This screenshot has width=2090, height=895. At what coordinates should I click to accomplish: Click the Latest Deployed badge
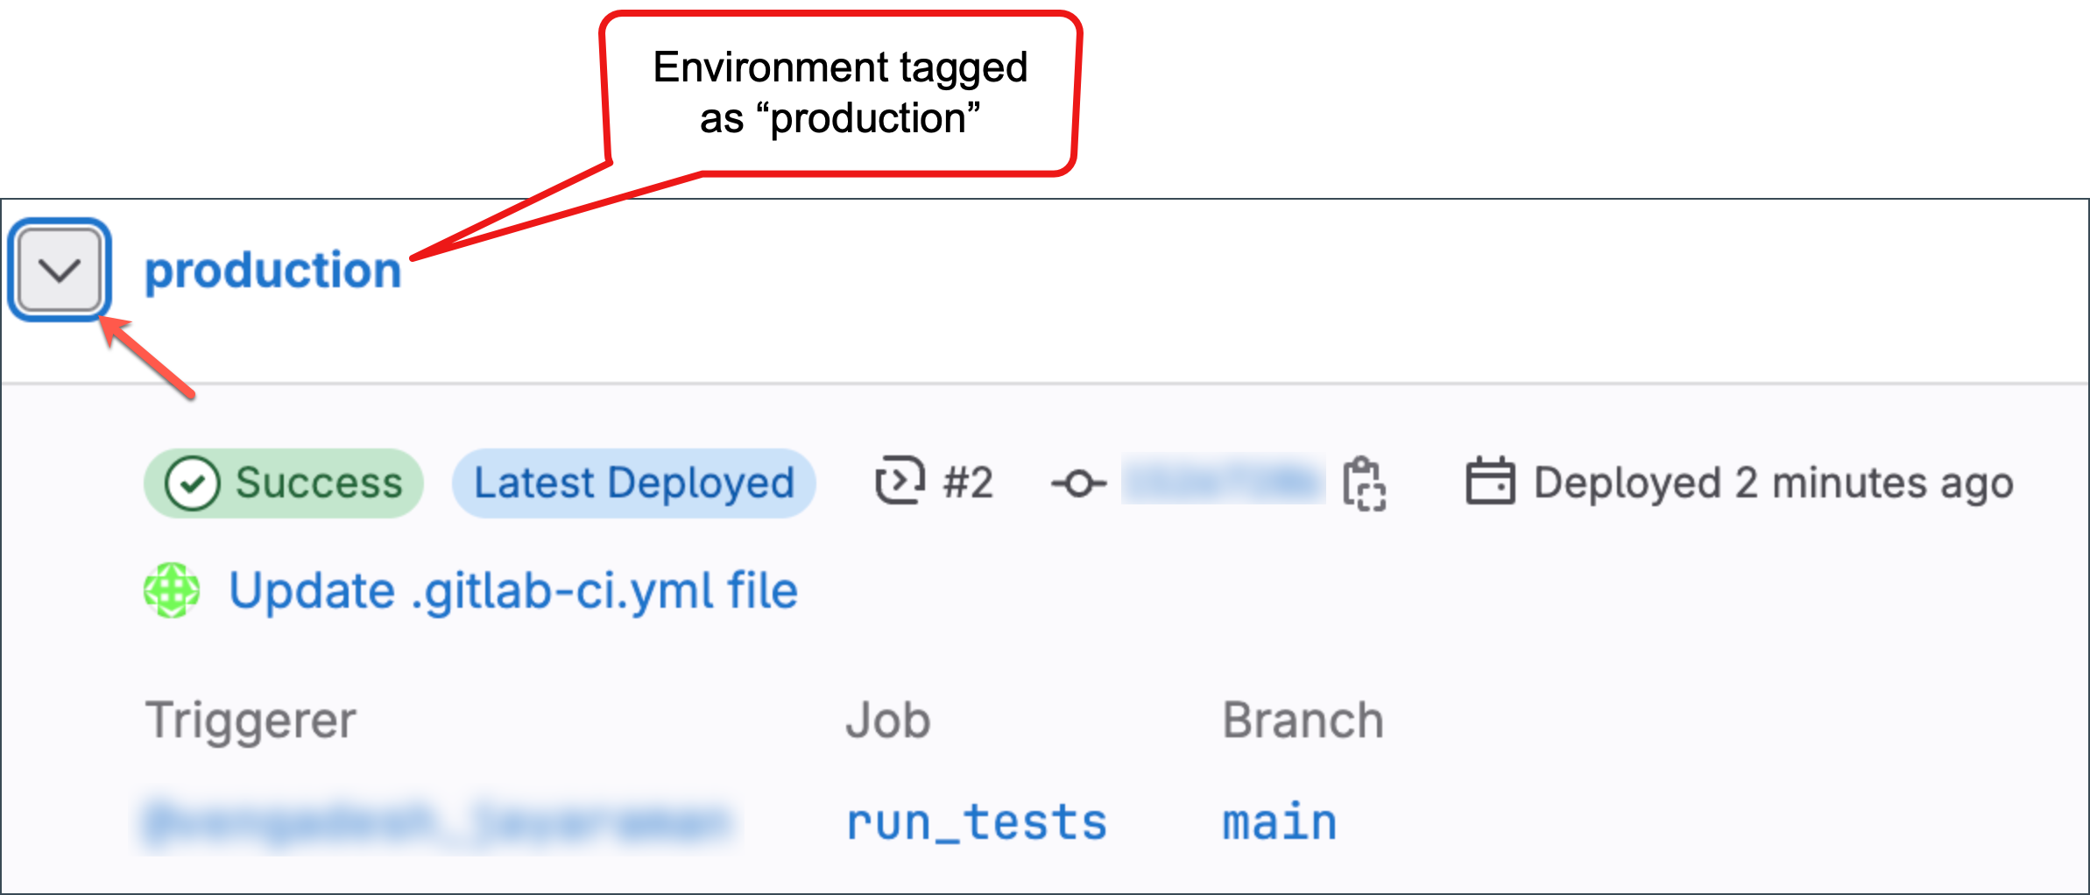633,483
